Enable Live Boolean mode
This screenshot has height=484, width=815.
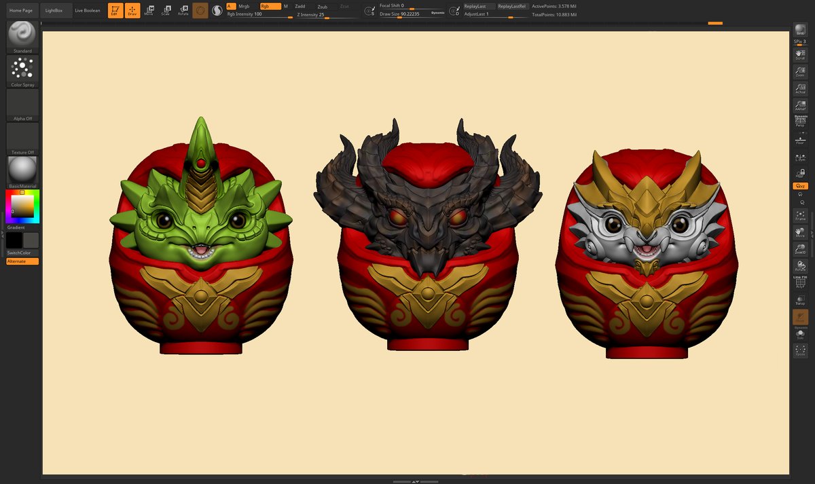pos(87,10)
